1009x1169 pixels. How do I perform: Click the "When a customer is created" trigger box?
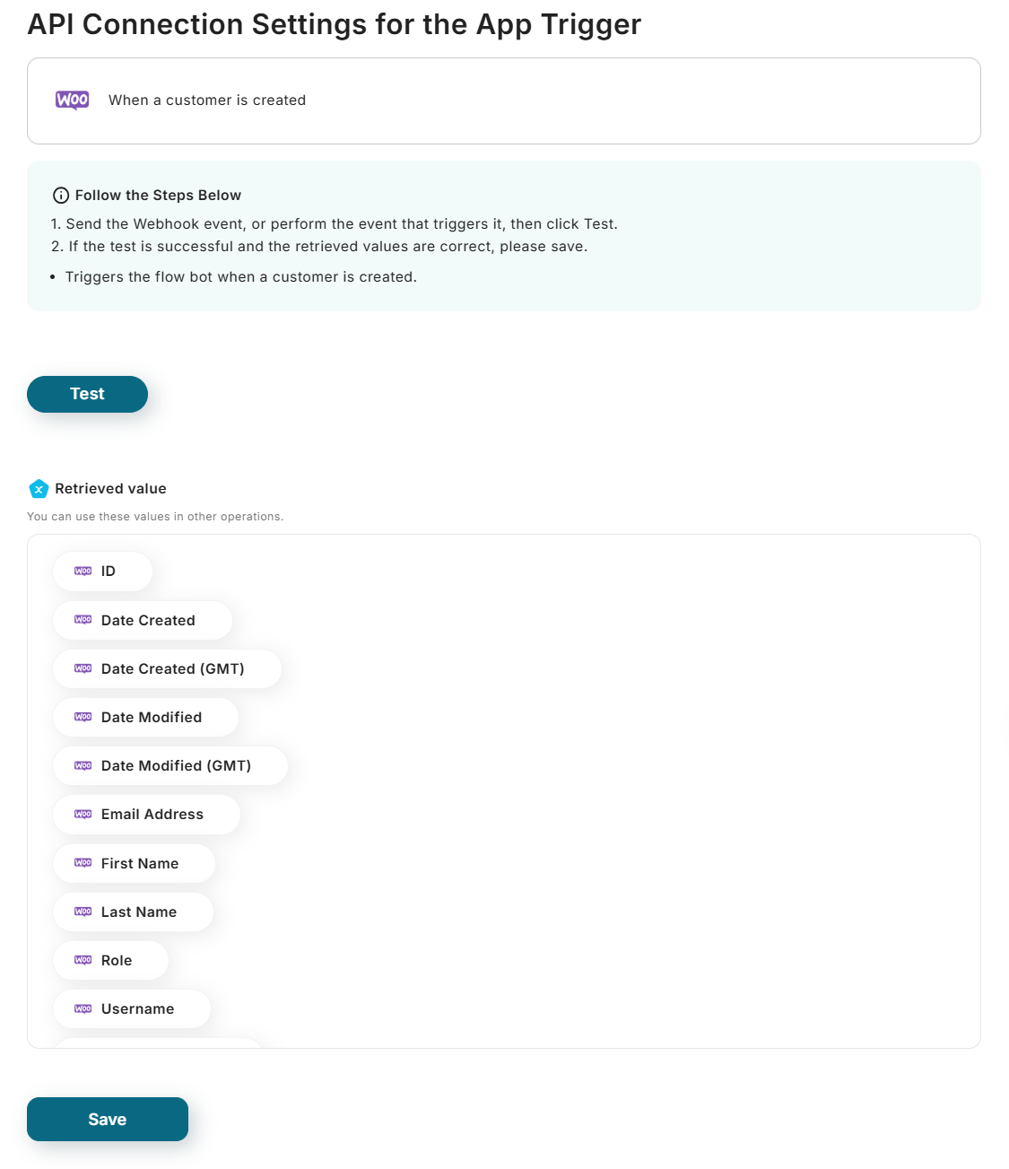point(503,100)
